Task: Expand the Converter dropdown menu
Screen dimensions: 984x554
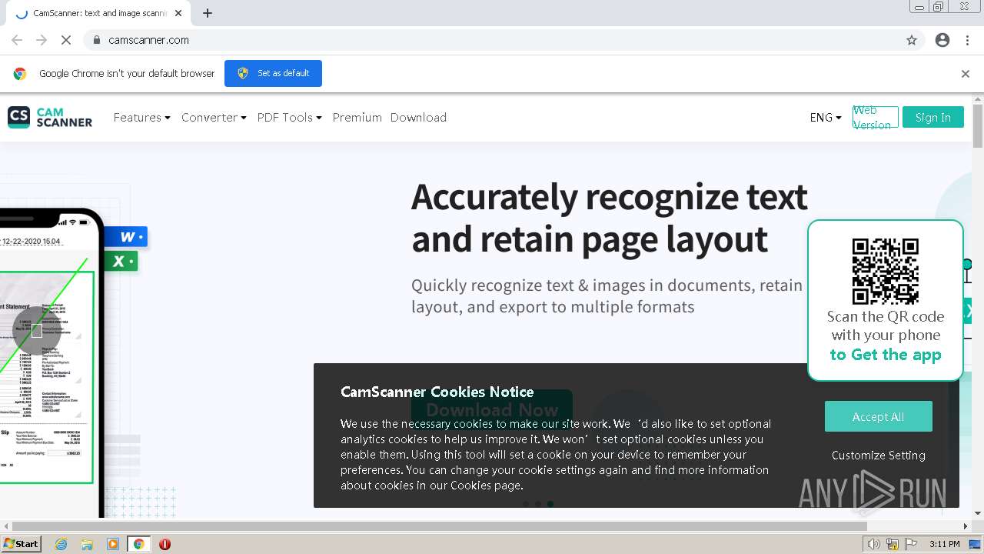Action: pos(214,117)
